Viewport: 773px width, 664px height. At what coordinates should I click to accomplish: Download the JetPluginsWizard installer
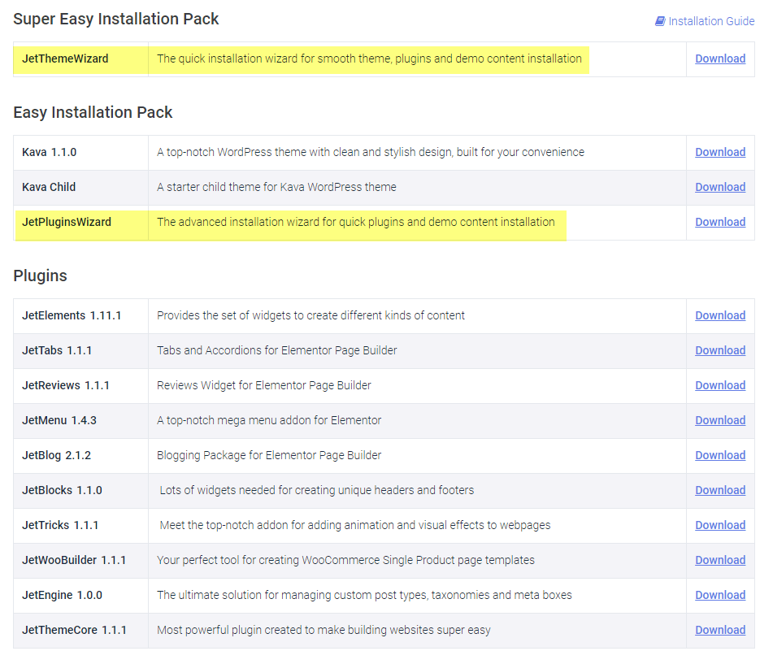pyautogui.click(x=719, y=222)
